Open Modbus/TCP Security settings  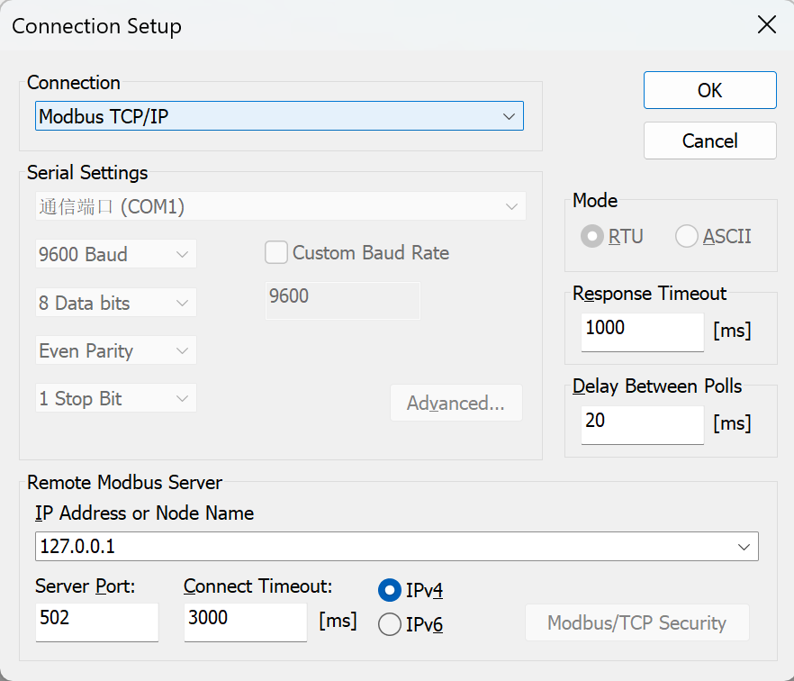point(637,622)
